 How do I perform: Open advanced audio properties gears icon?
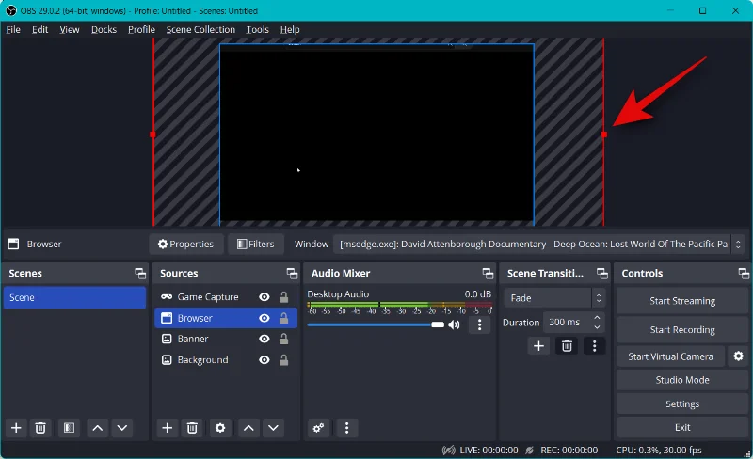318,428
